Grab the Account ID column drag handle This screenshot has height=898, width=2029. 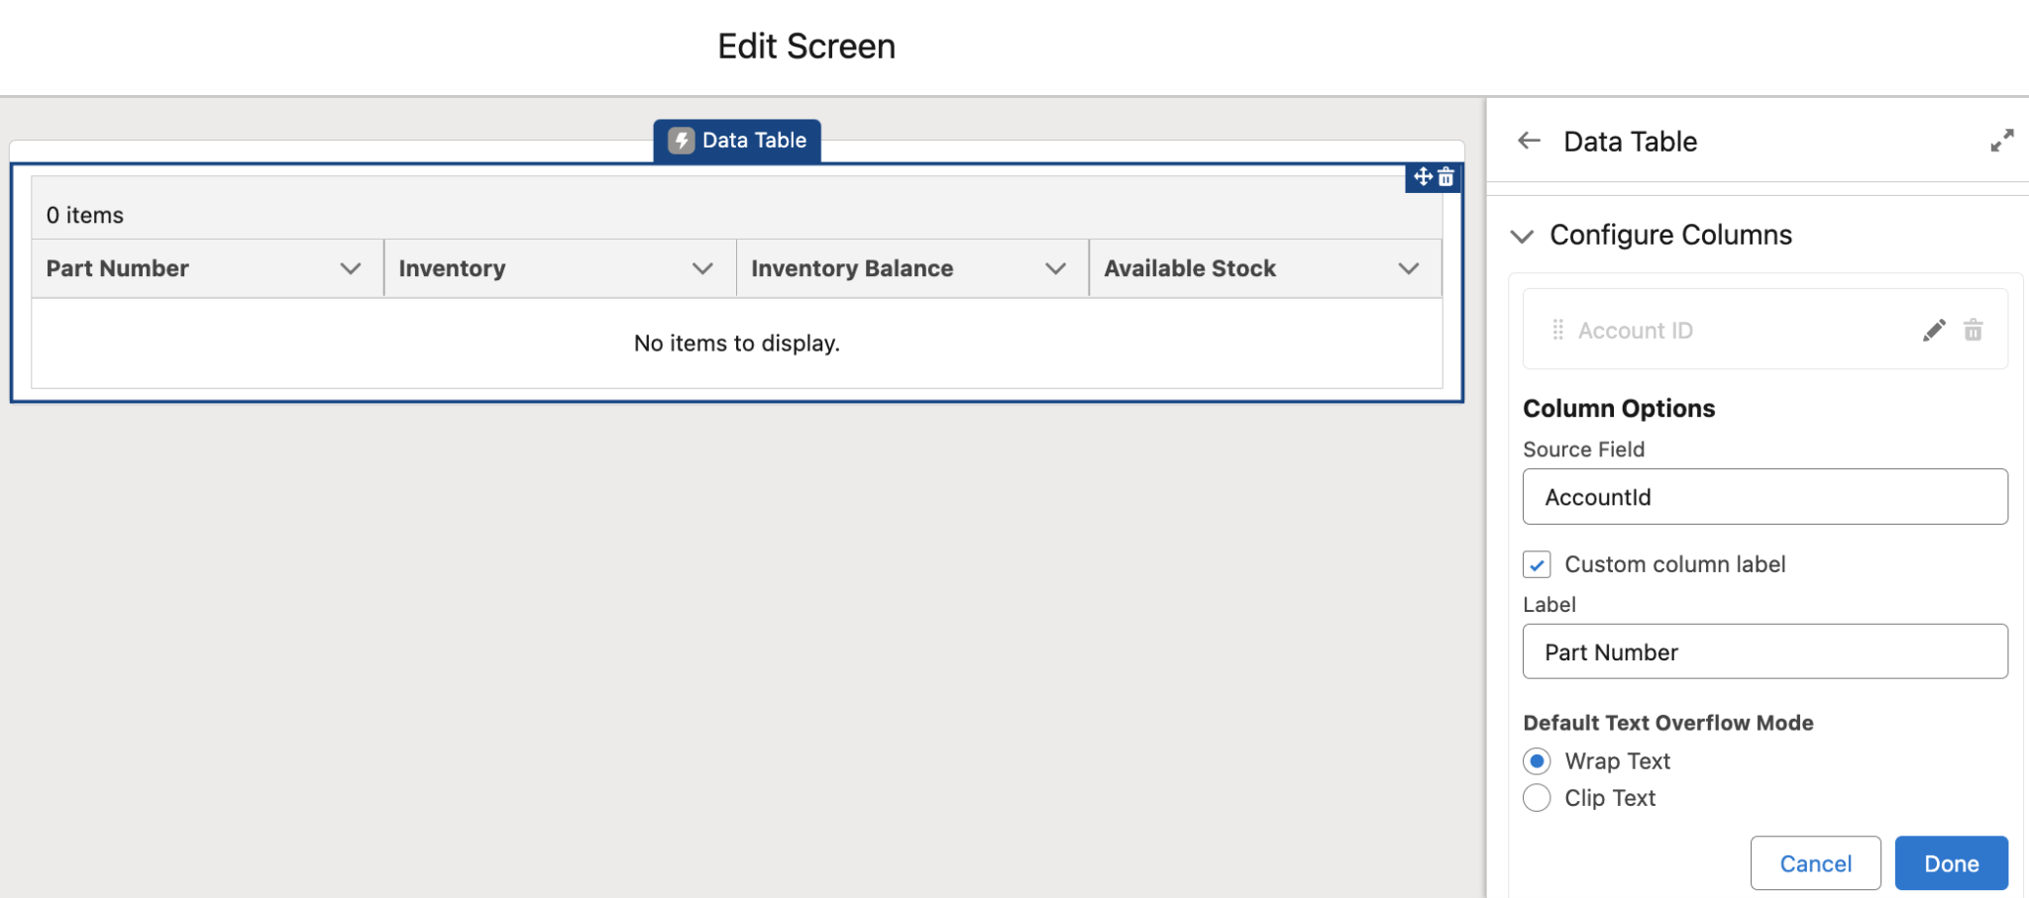click(x=1555, y=330)
